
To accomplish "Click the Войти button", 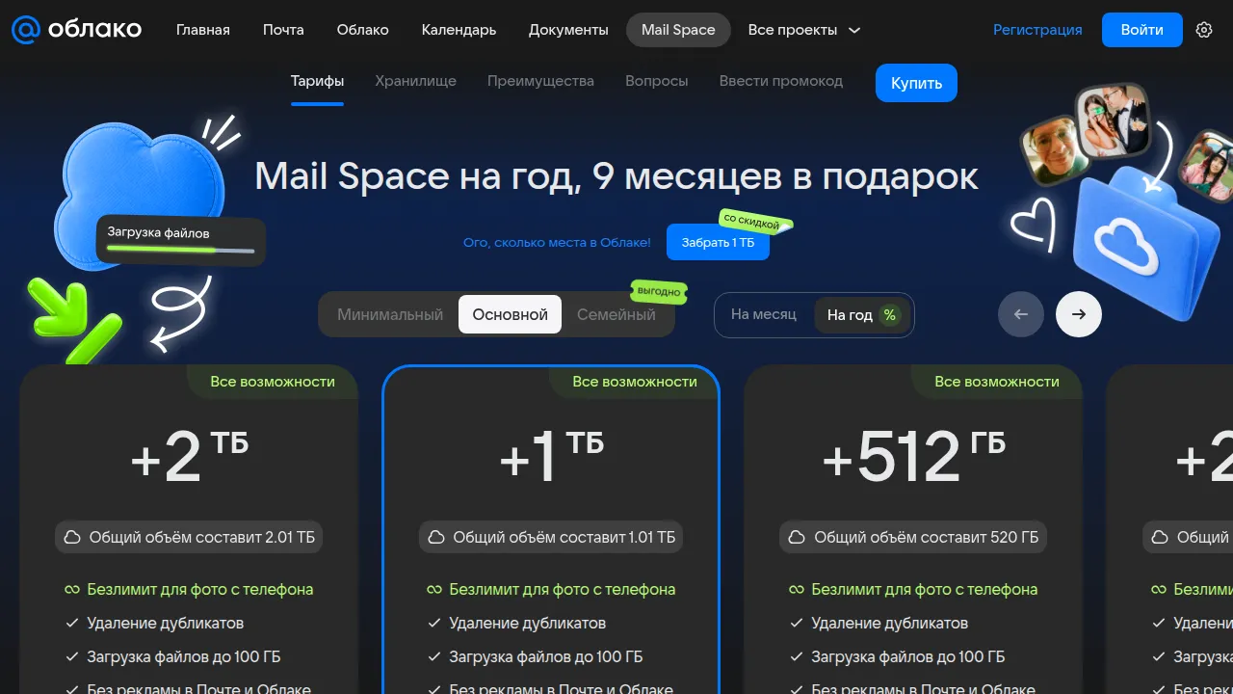I will point(1141,30).
